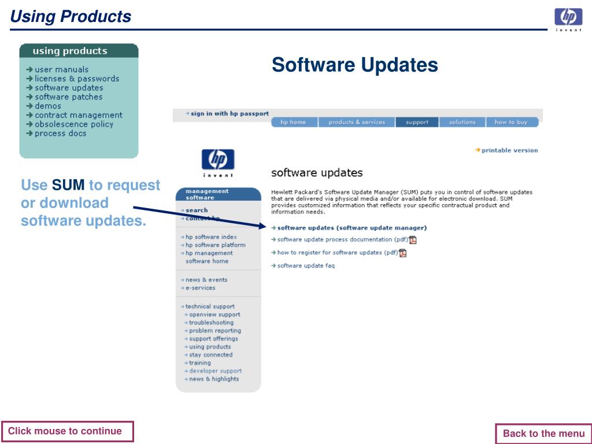Open process docs link
592x444 pixels.
(x=60, y=134)
